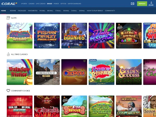Viewport: 156px width, 117px height.
Task: Launch Irish Frenzy slot
Action: pyautogui.click(x=101, y=106)
